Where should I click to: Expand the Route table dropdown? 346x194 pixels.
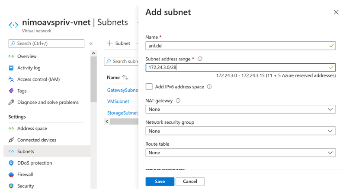click(x=240, y=153)
